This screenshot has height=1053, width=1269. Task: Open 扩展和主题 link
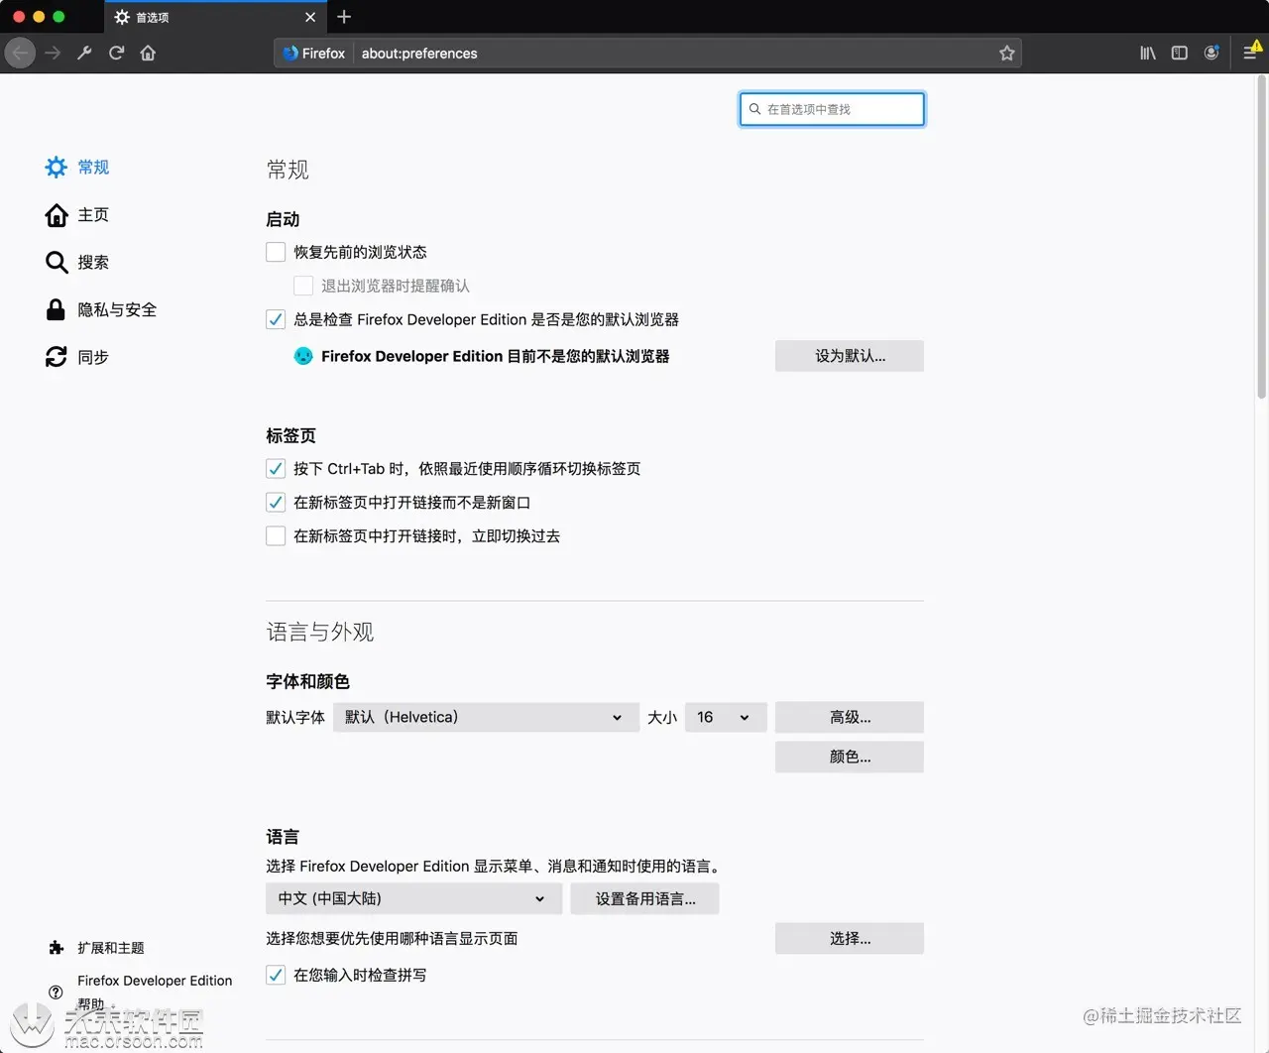111,948
